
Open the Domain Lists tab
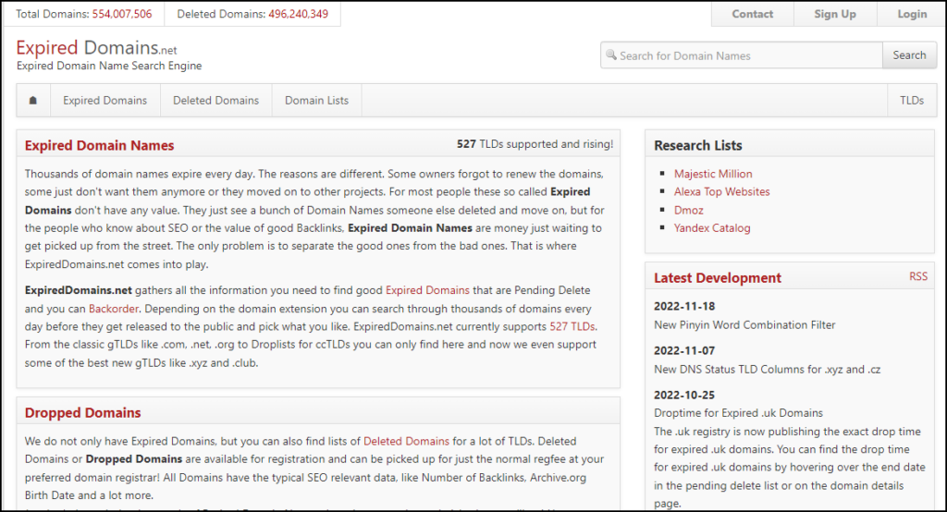tap(316, 100)
